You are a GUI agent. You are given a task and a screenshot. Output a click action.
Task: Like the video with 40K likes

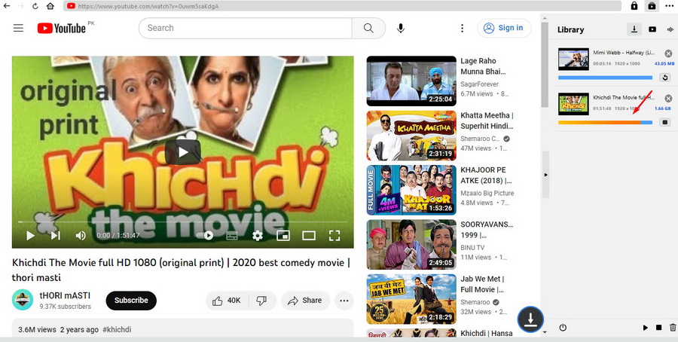pyautogui.click(x=227, y=301)
